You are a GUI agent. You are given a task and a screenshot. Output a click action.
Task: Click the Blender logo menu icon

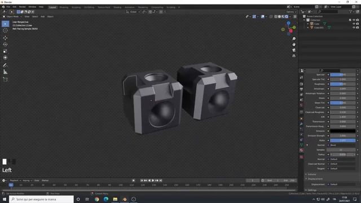[3, 7]
